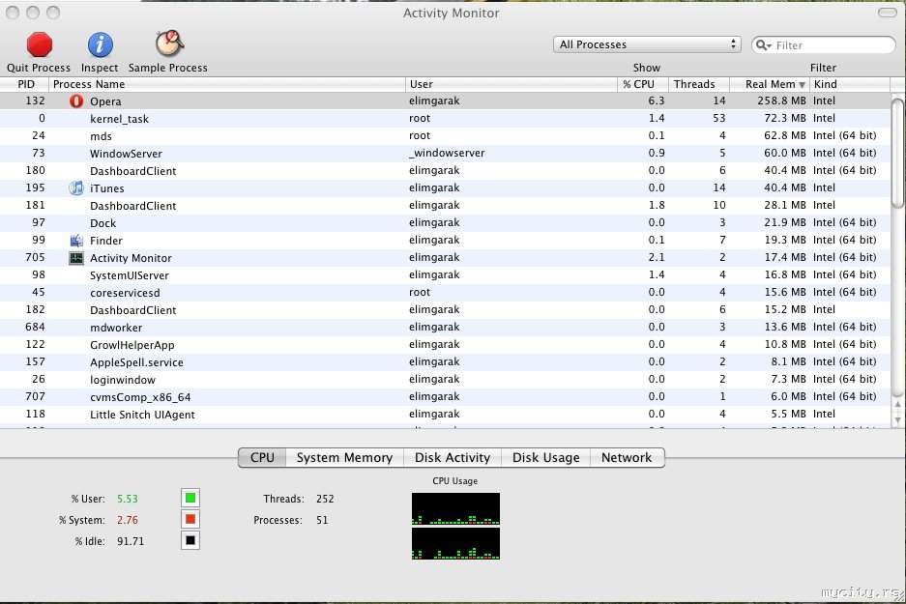Select the WindowServer process row
906x604 pixels.
click(x=445, y=153)
